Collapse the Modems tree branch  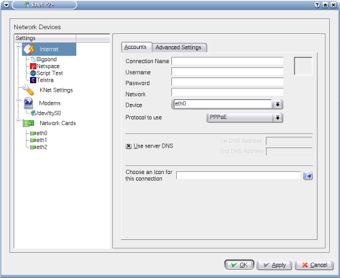coord(18,100)
